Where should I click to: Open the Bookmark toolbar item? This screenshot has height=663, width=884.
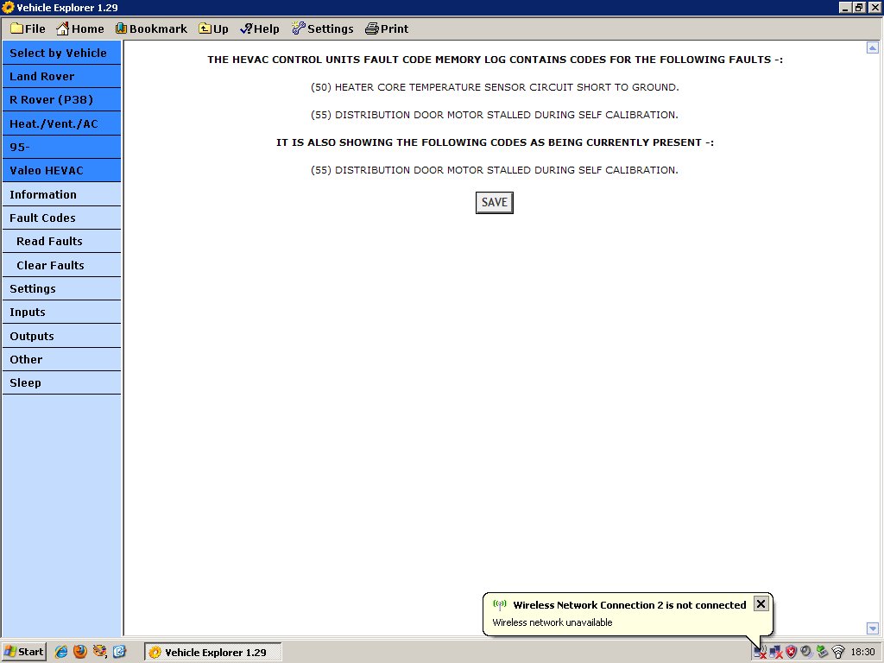click(x=151, y=28)
